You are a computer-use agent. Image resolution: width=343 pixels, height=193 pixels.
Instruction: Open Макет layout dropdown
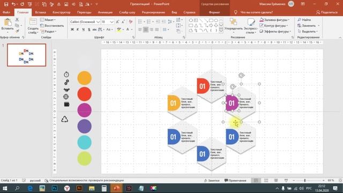(x=48, y=20)
